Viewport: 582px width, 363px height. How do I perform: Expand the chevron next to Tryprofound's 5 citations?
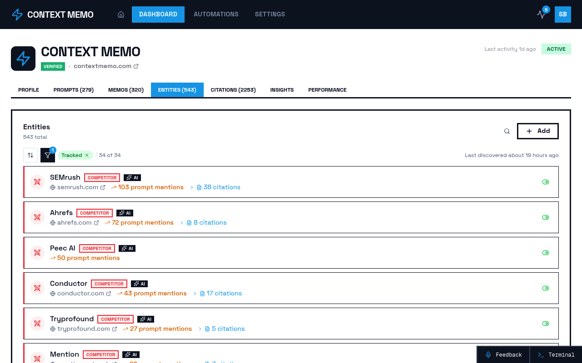tap(200, 329)
